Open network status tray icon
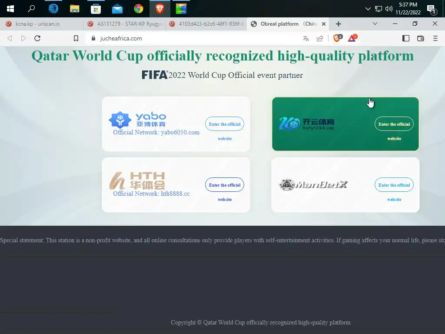Image resolution: width=445 pixels, height=334 pixels. point(379,9)
